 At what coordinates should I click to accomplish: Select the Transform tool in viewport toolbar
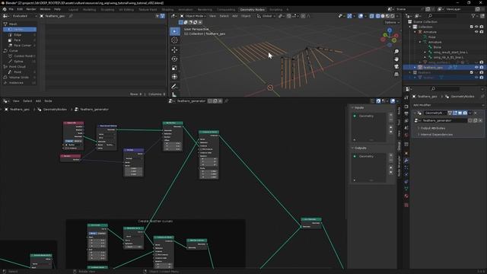(x=174, y=77)
